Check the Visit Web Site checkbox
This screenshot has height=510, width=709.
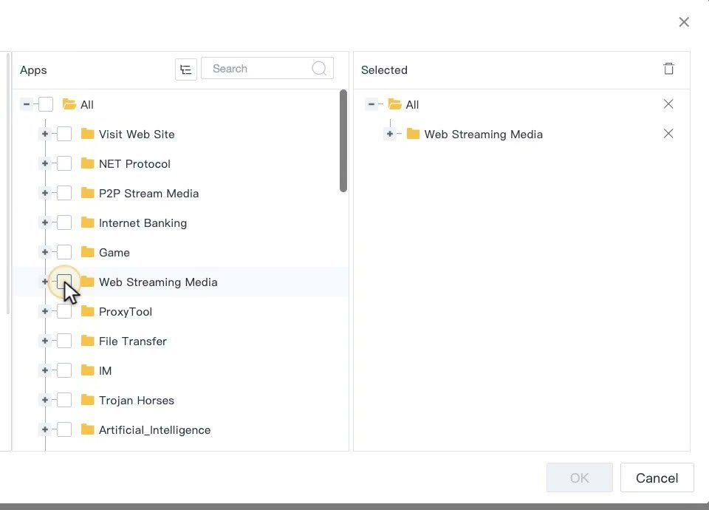[x=64, y=134]
